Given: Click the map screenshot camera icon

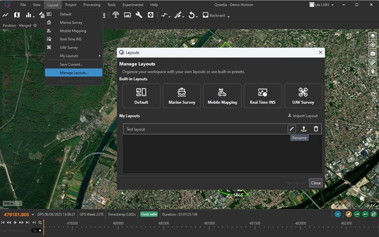Looking at the screenshot, I should 372,54.
